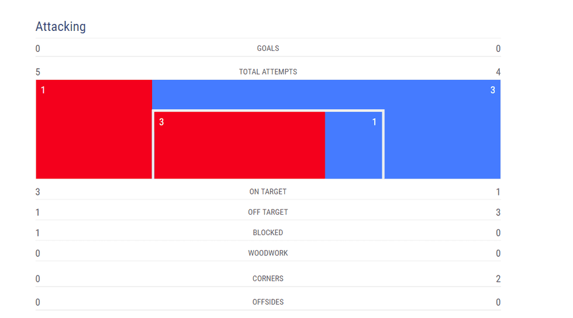Click left team's total attempts value 5

point(38,72)
